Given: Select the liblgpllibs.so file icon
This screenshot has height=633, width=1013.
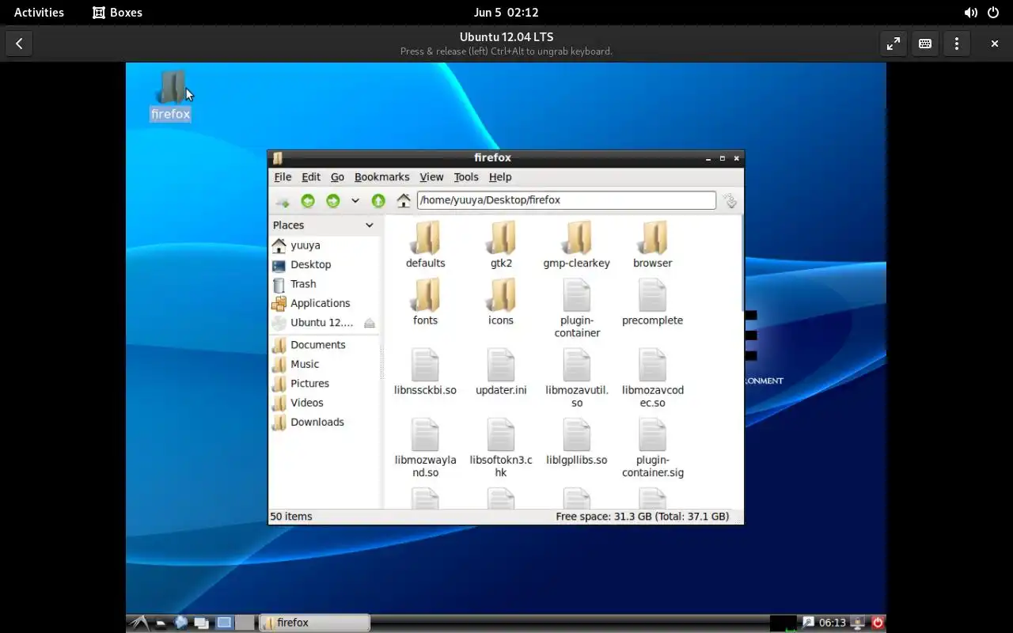Looking at the screenshot, I should [577, 434].
